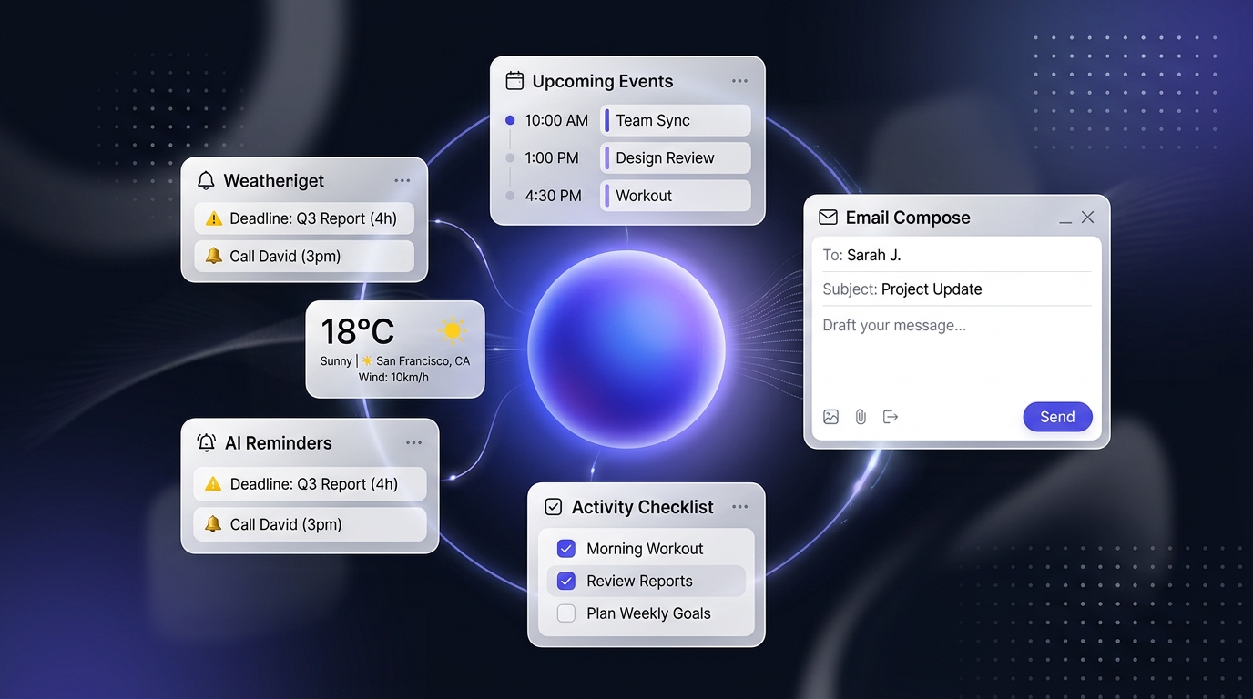
Task: Click the checklist icon on Activity Checklist
Action: pyautogui.click(x=552, y=506)
